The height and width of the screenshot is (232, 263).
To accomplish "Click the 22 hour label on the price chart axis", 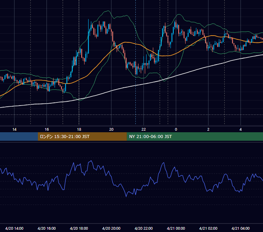I will click(x=143, y=130).
